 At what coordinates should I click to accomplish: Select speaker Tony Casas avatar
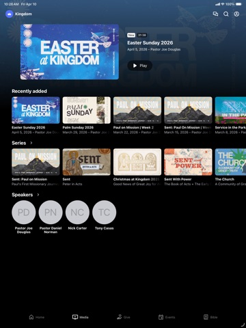tap(105, 213)
